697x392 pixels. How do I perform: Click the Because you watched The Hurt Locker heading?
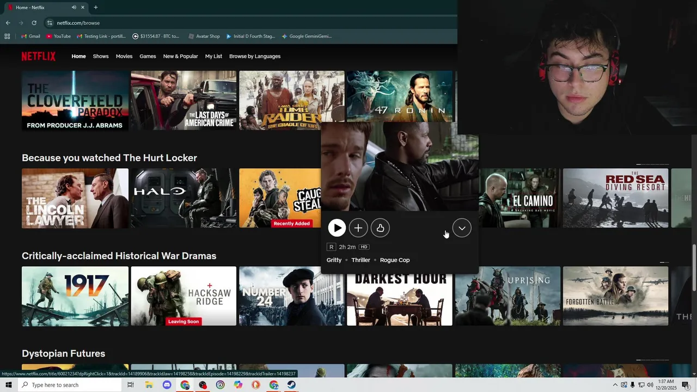click(109, 158)
